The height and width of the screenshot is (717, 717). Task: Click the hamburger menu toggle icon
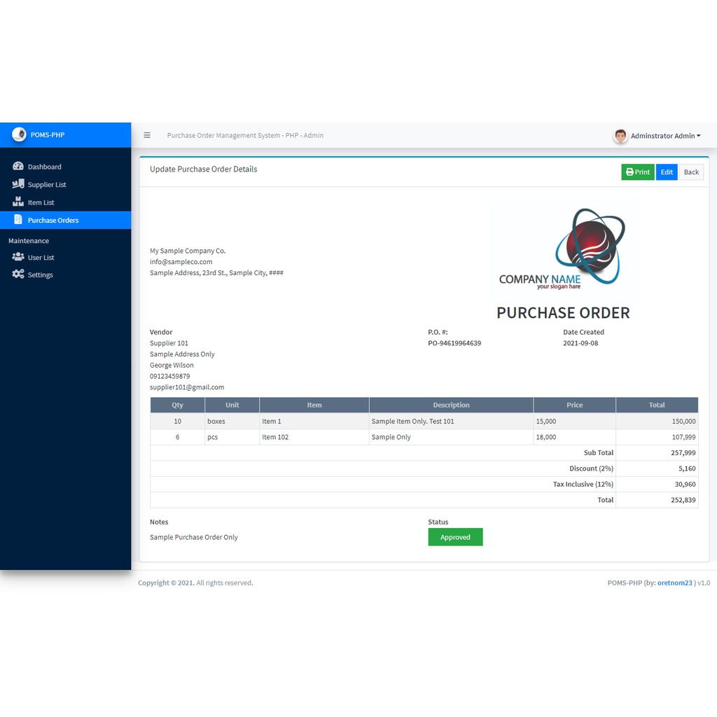(147, 135)
